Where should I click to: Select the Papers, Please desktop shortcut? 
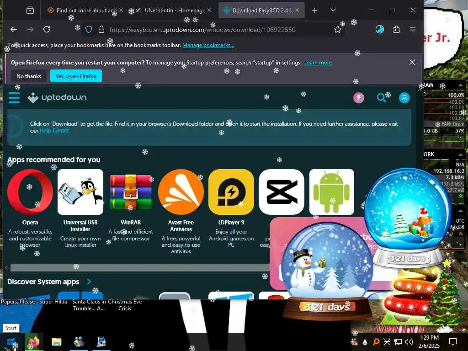coord(18,302)
